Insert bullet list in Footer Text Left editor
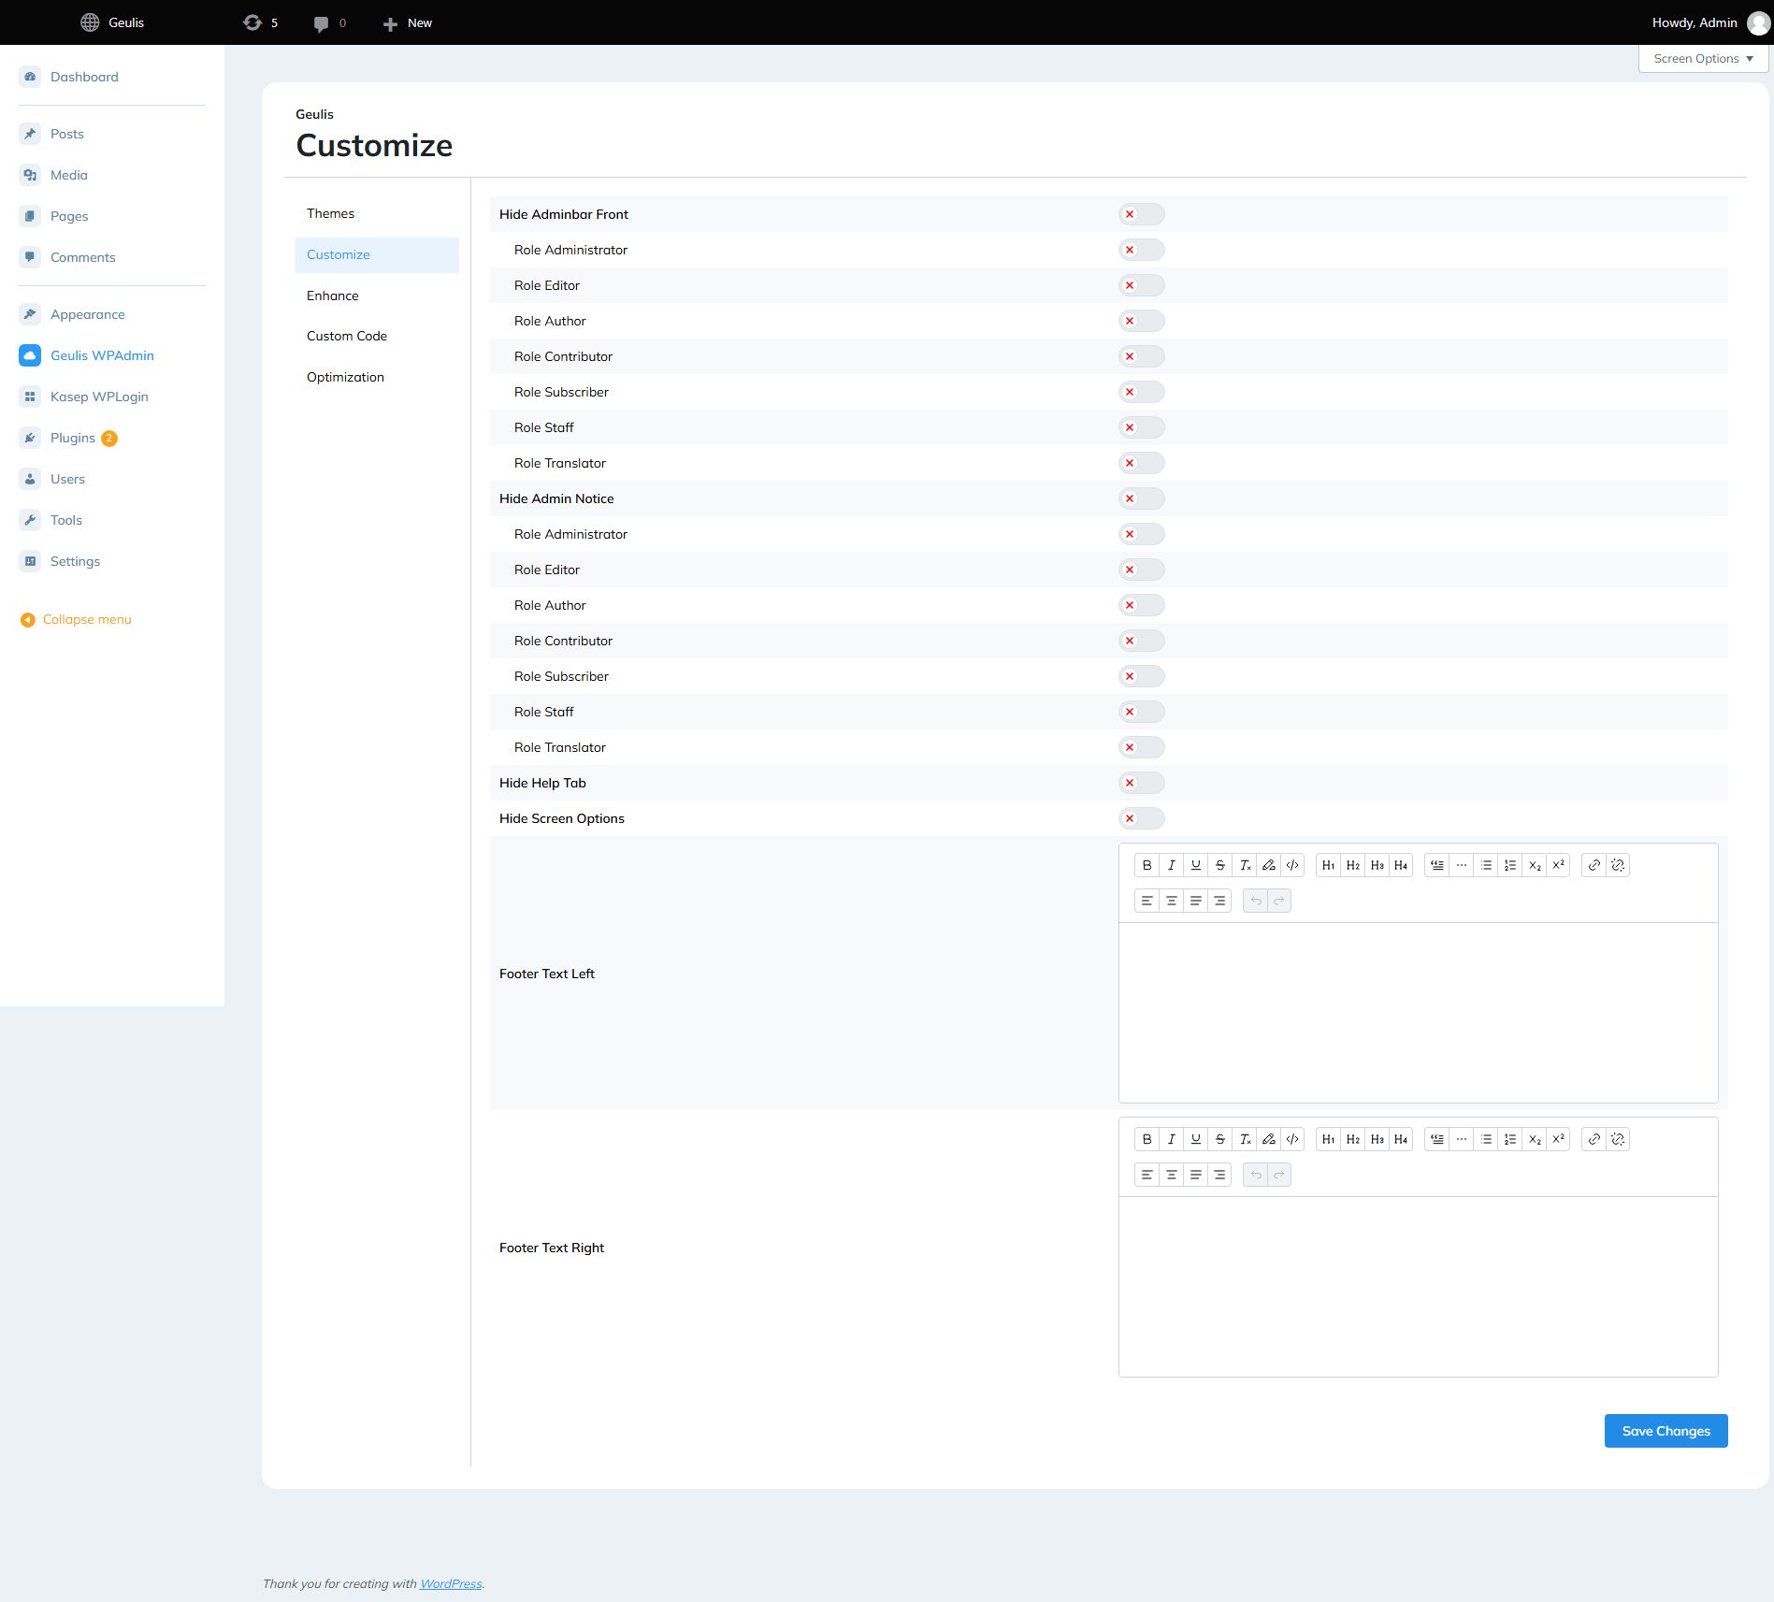The image size is (1774, 1602). (1486, 865)
